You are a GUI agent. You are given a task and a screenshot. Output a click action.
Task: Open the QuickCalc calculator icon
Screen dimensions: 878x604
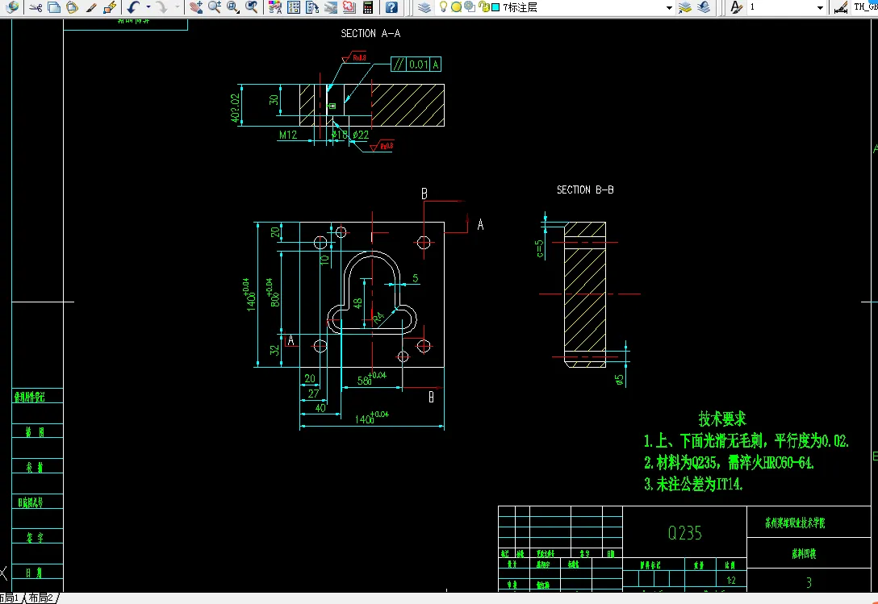coord(368,7)
